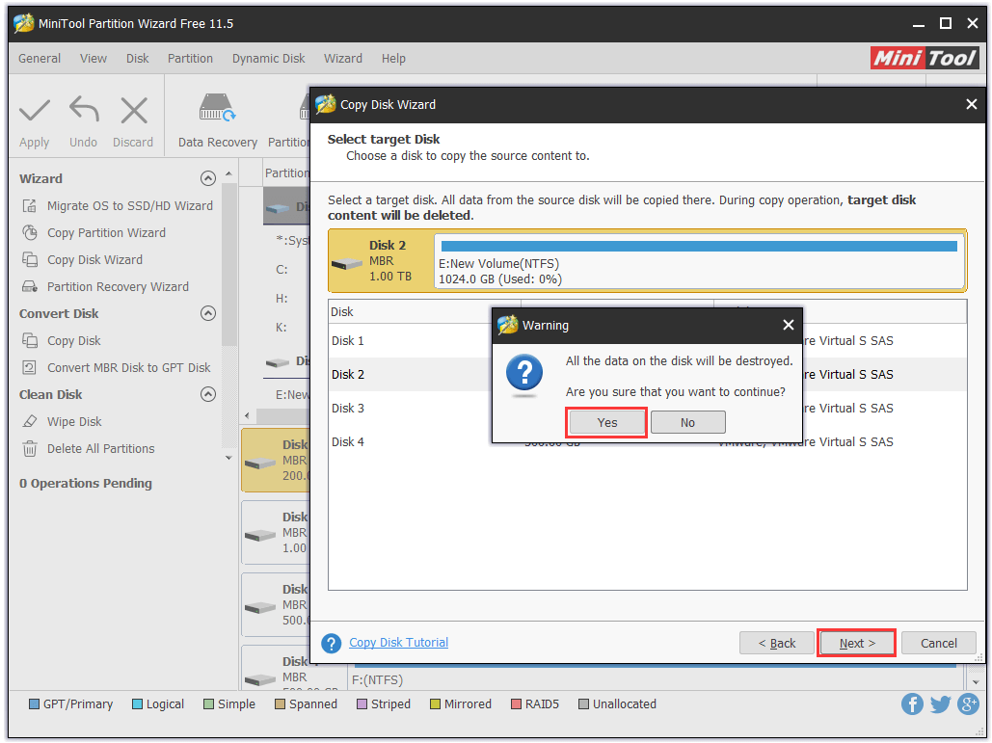
Task: Click the Unallocated legend color box
Action: point(584,703)
